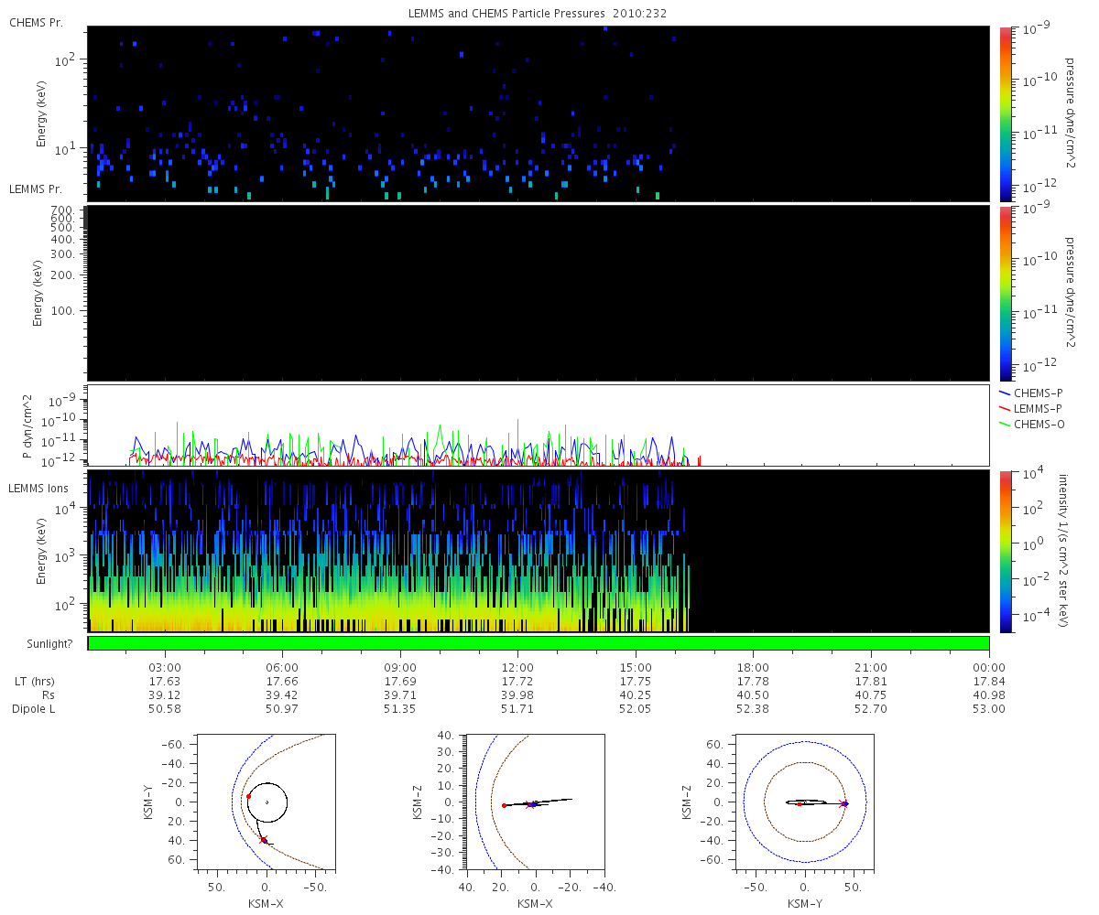Click the green Sunlight indicator bar
The width and height of the screenshot is (1099, 915).
[539, 643]
